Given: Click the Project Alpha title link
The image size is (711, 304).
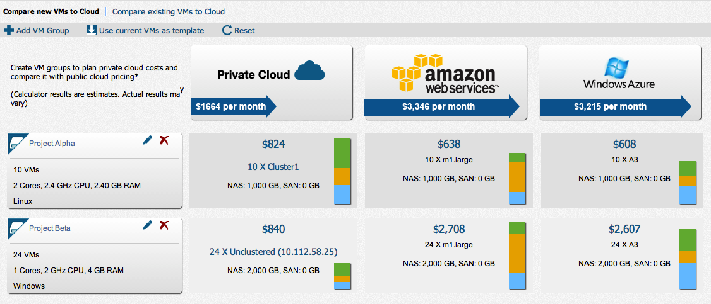Looking at the screenshot, I should [x=52, y=144].
